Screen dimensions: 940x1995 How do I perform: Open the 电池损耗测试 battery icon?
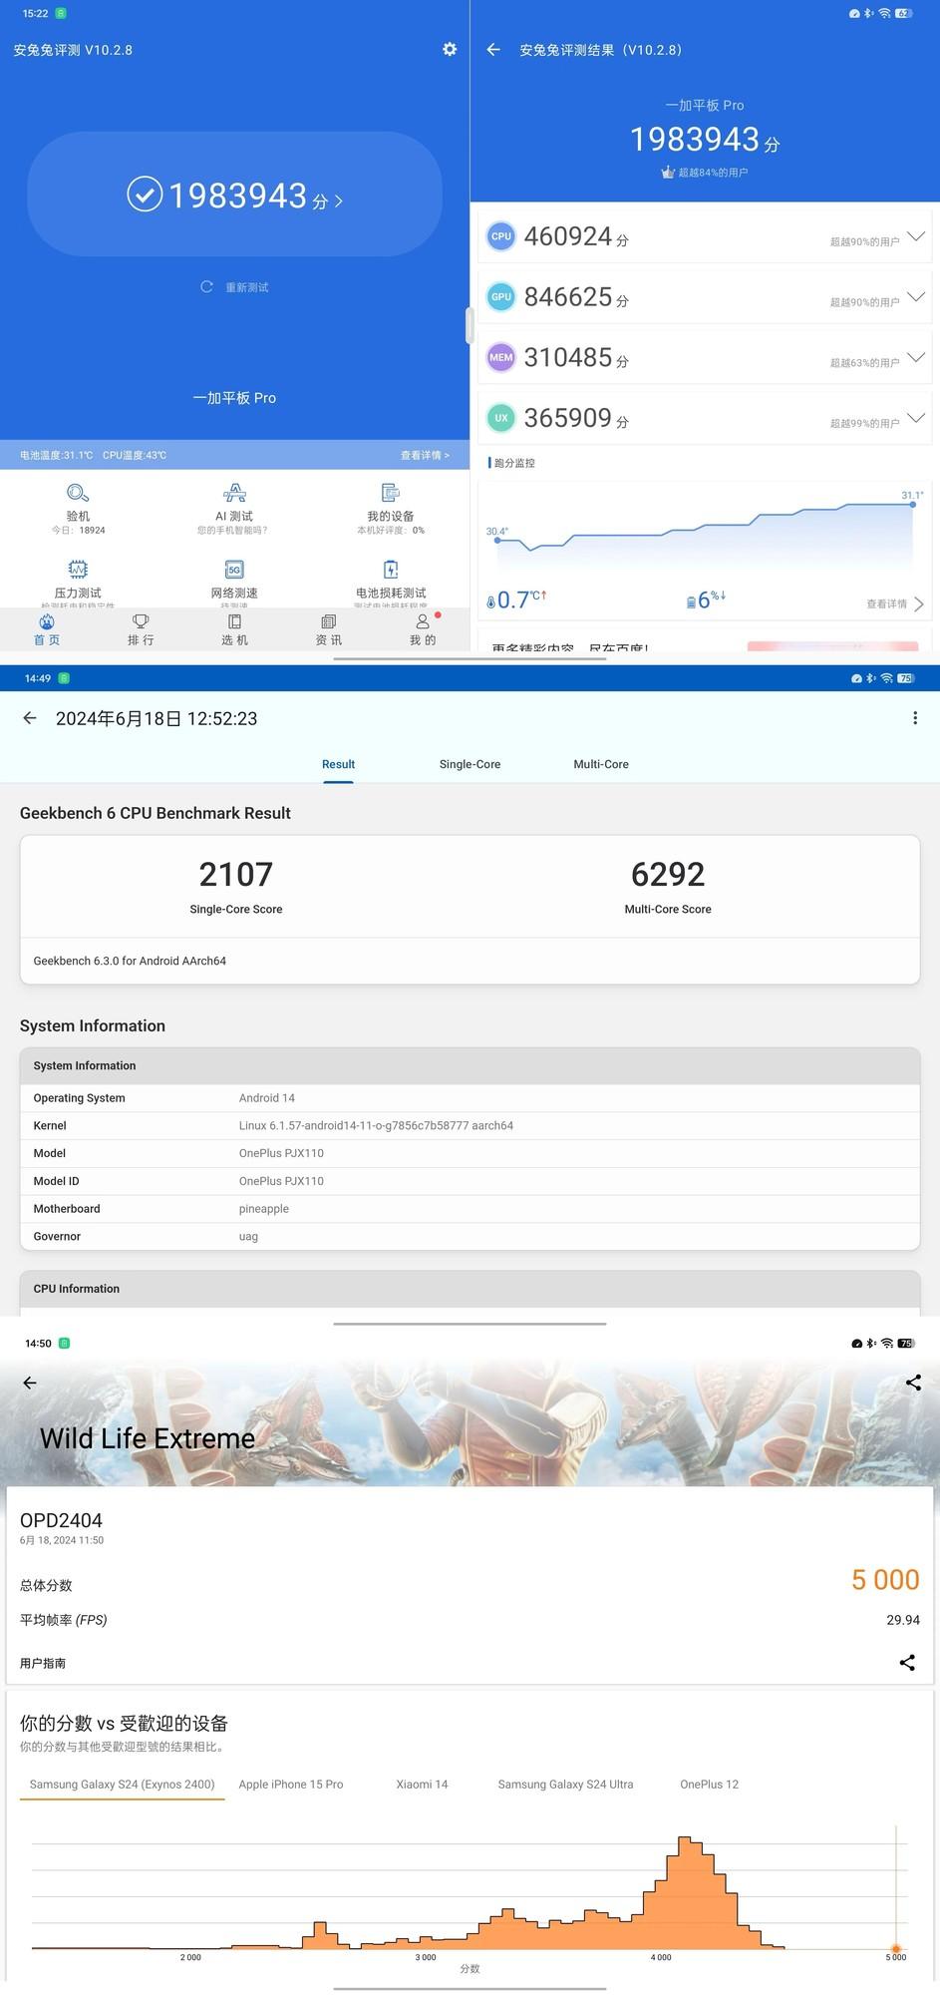tap(391, 569)
